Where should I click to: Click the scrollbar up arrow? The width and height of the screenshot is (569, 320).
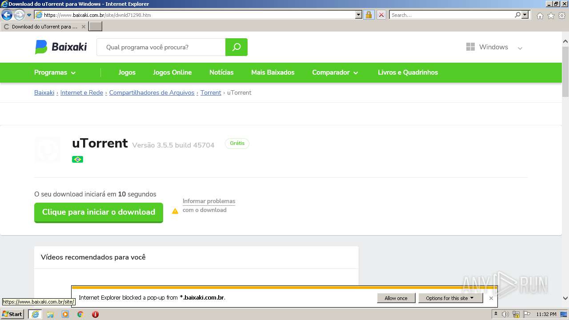[565, 42]
